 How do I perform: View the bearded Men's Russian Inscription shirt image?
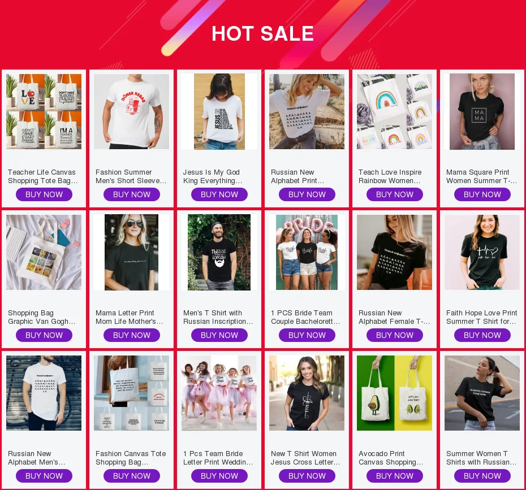[219, 253]
